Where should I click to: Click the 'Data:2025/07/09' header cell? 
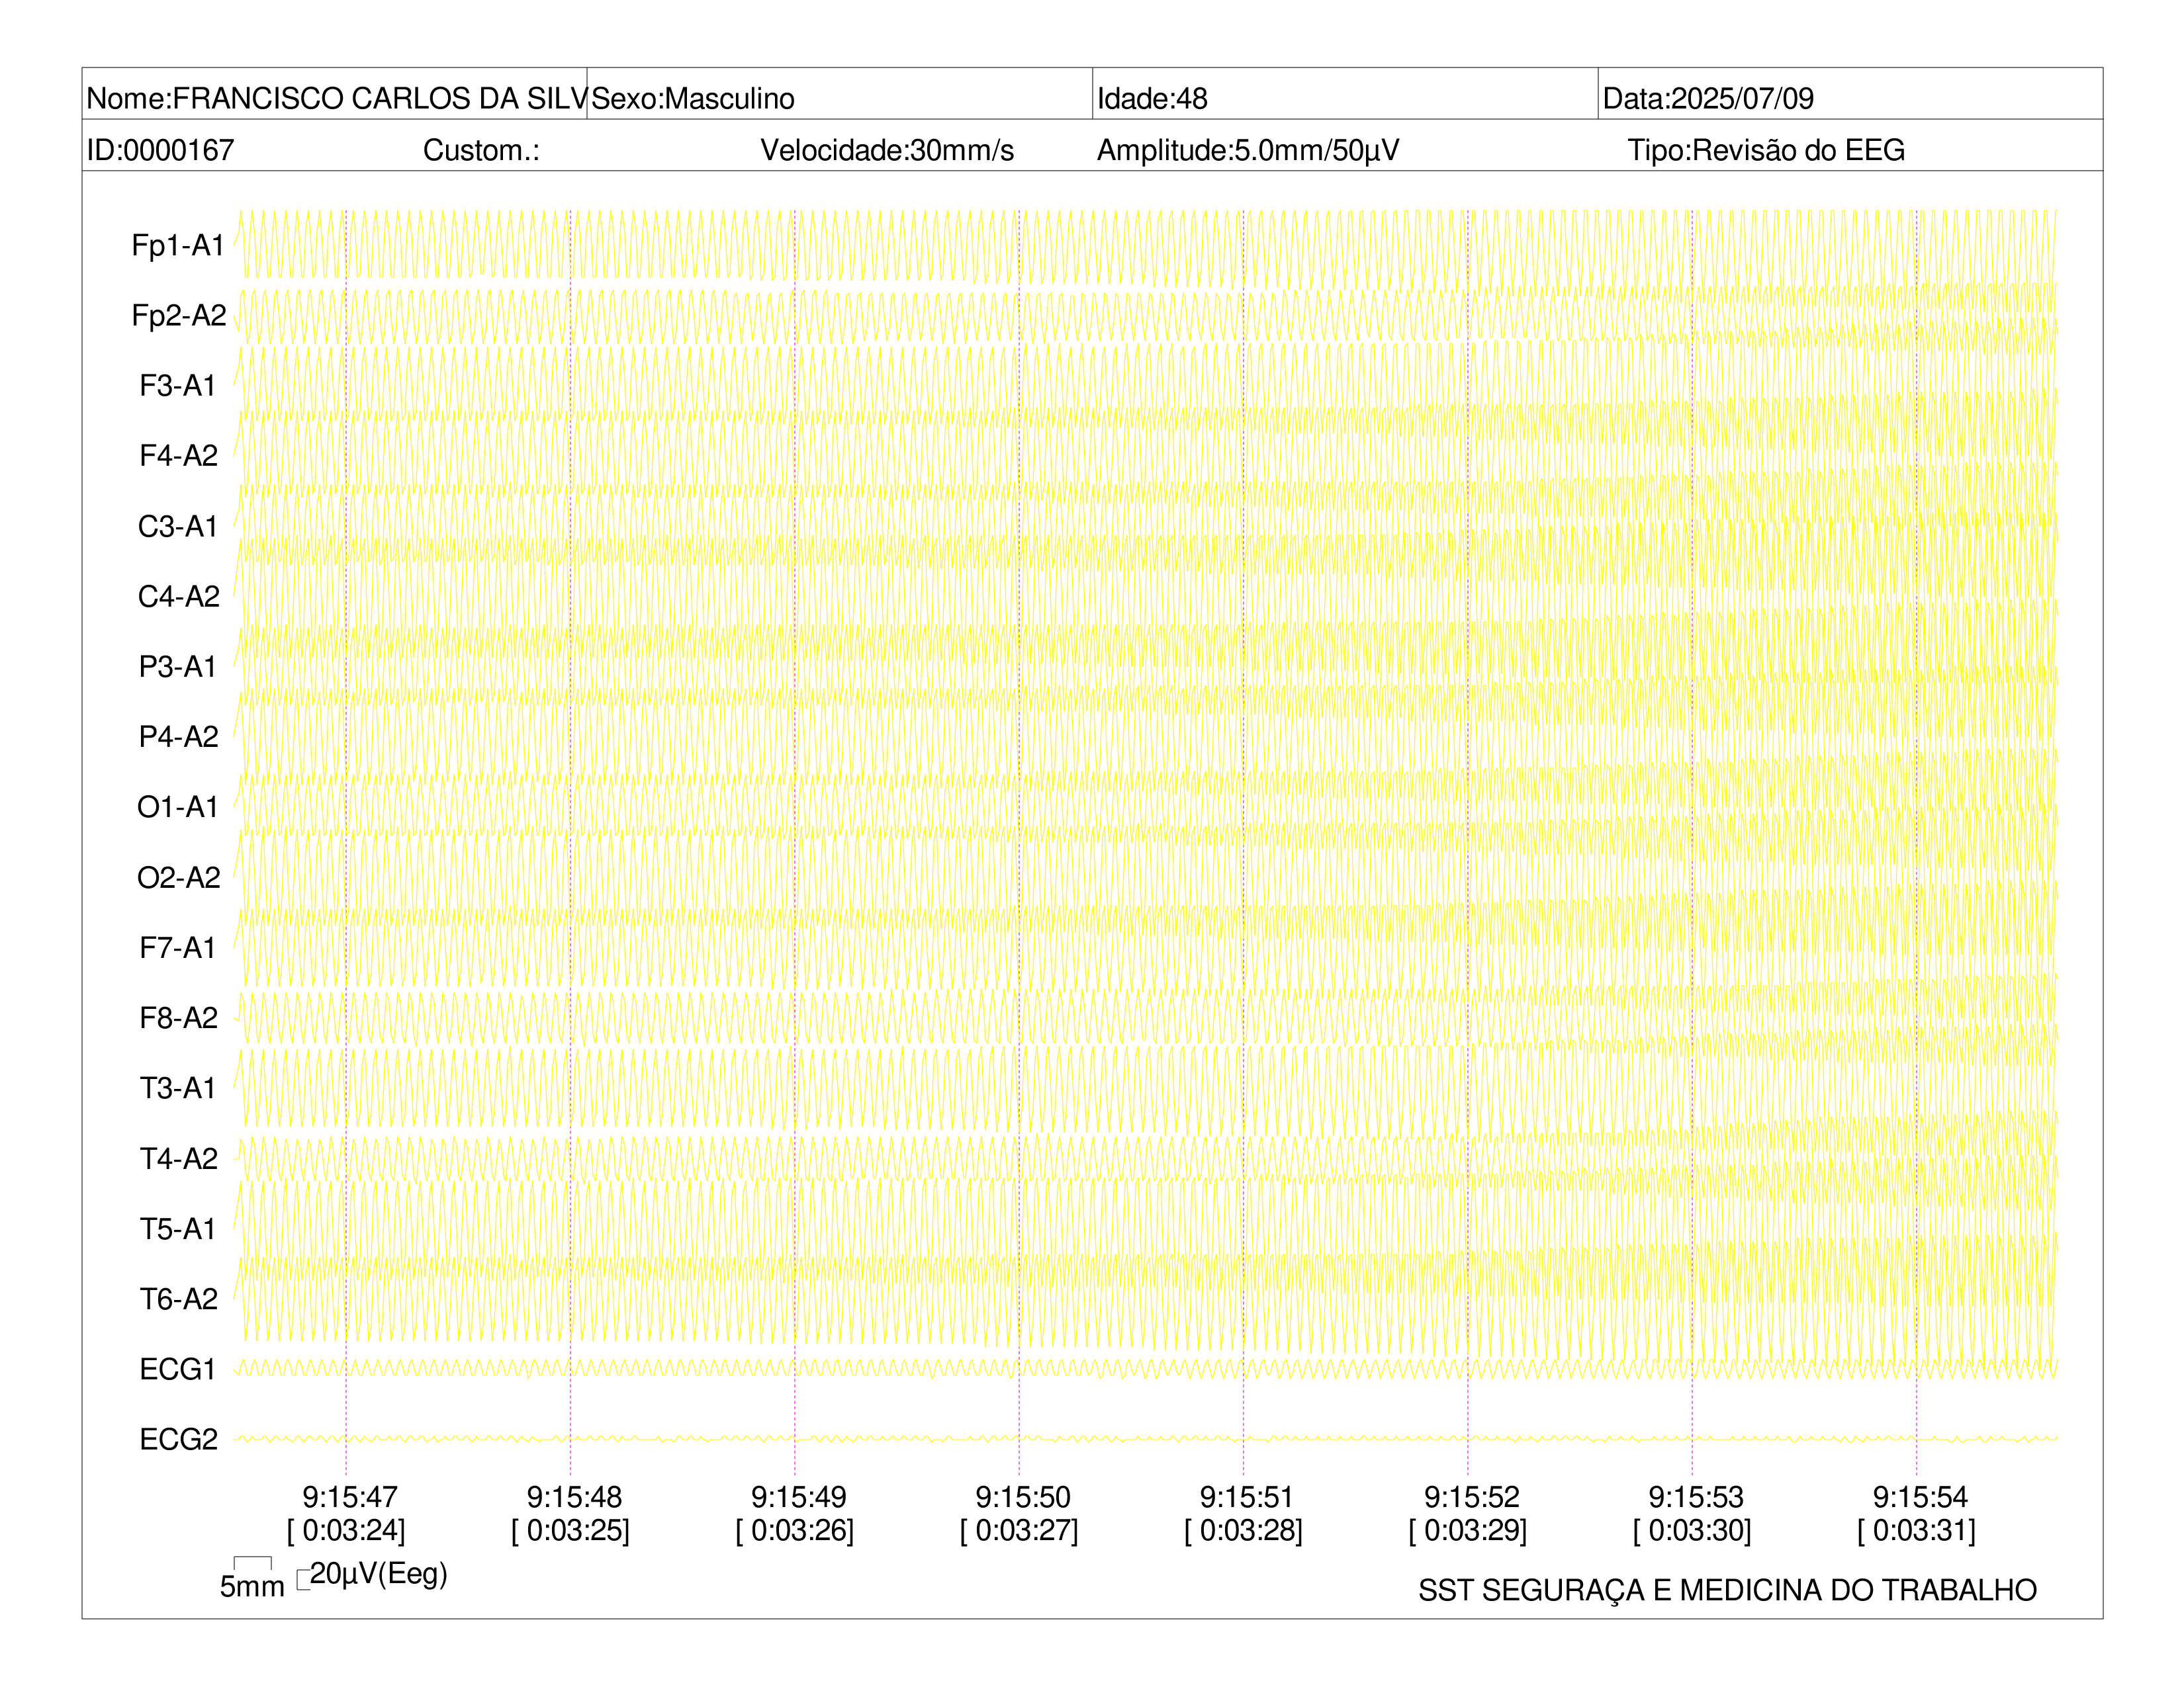point(1850,95)
